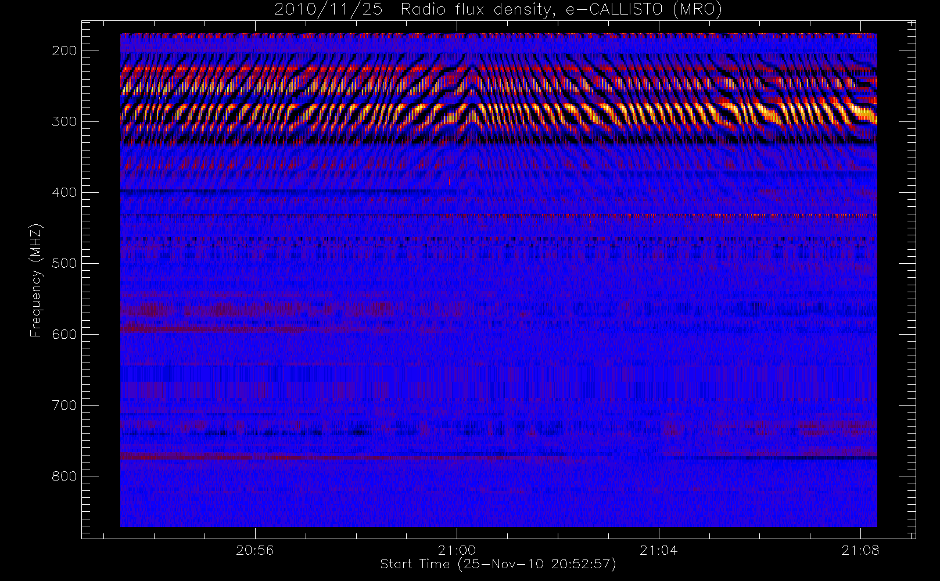940x581 pixels.
Task: Click the 'Start Time (25-Nov-10 20:52:57)' label
Action: coord(498,564)
